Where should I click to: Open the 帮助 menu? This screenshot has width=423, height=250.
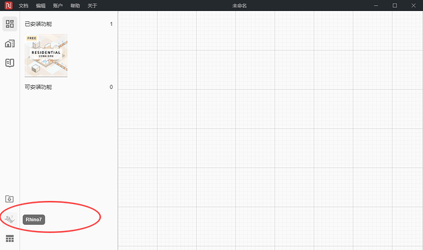pos(75,6)
